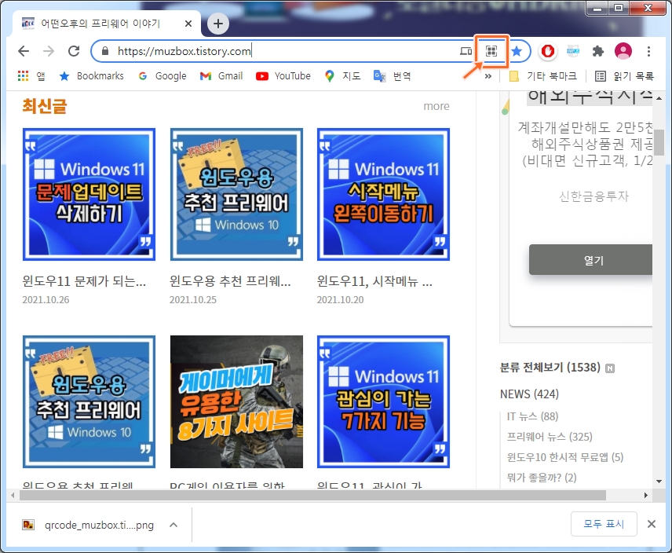Click the 신한금융투자 advertiser link
This screenshot has height=553, width=672.
coord(593,196)
